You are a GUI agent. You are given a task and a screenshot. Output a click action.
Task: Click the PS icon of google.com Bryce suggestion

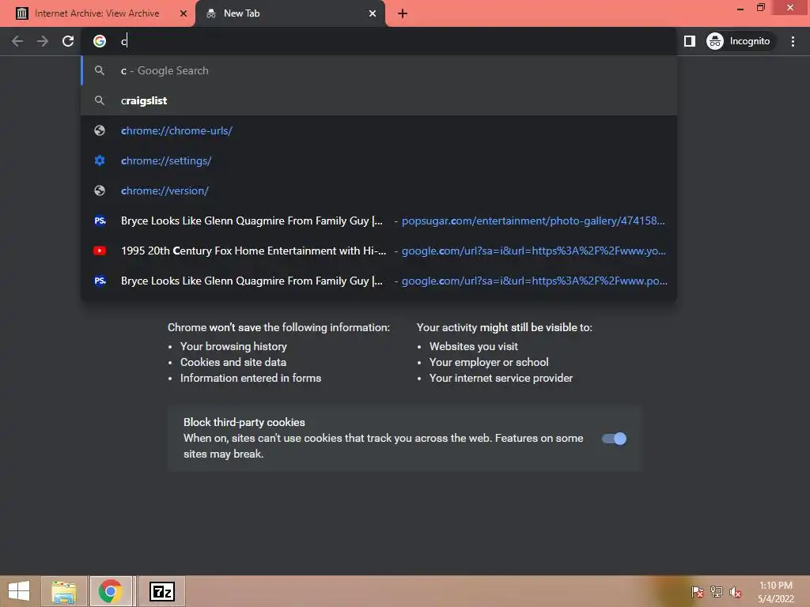pos(100,281)
